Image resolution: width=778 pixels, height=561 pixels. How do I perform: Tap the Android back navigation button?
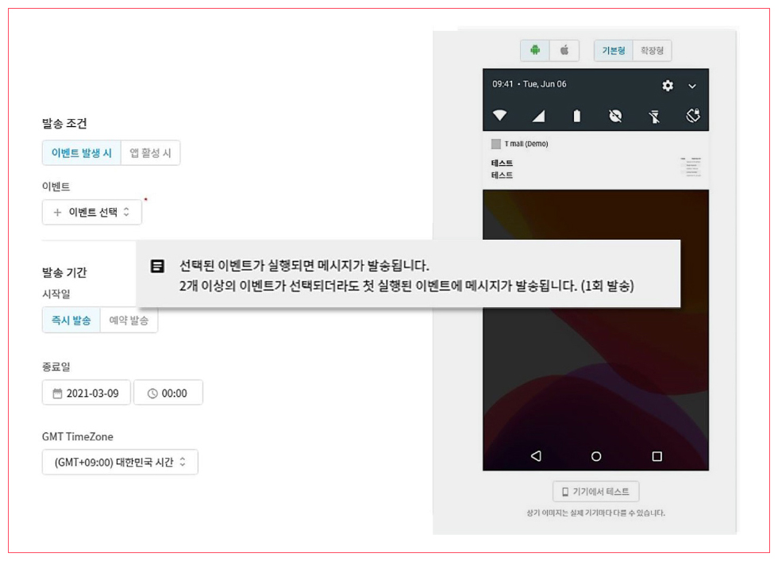point(536,455)
